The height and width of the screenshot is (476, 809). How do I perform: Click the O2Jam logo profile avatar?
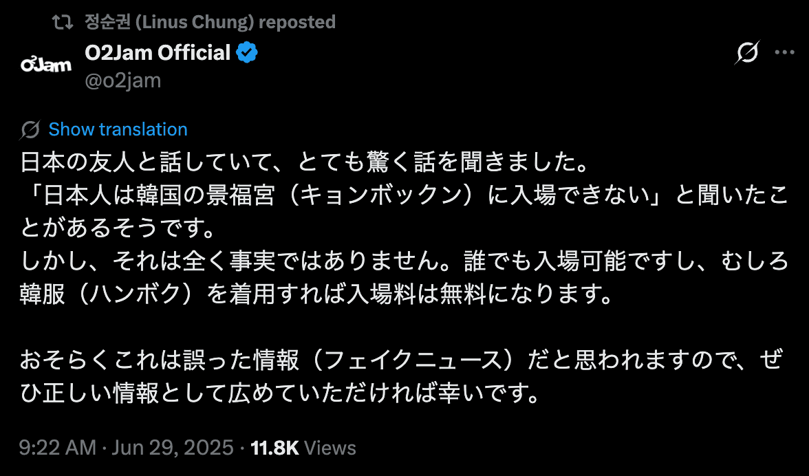coord(46,65)
